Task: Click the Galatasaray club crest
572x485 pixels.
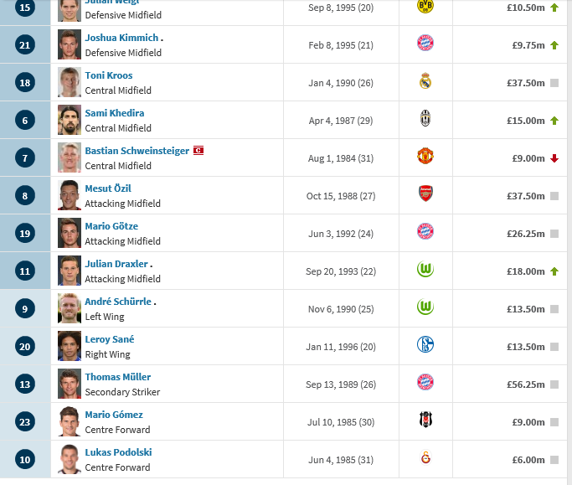Action: [x=425, y=457]
